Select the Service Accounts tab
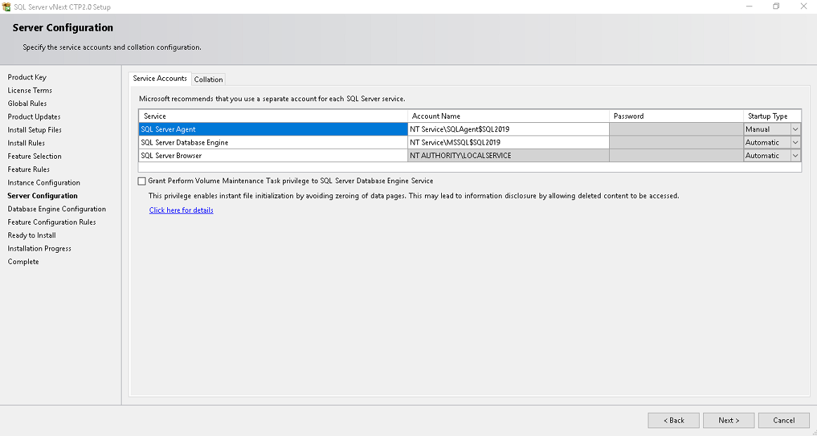This screenshot has width=817, height=436. (x=160, y=79)
